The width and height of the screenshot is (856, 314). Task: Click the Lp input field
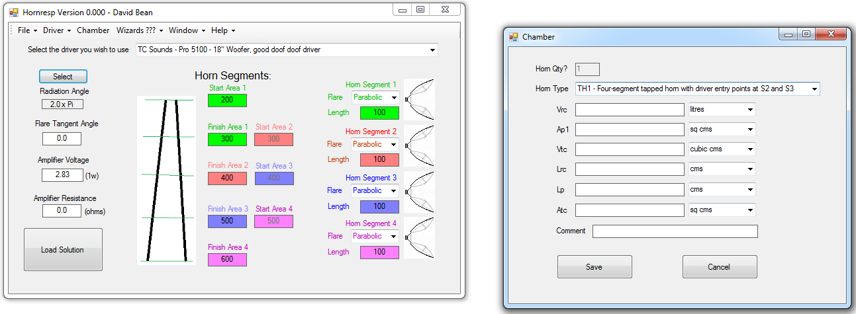tap(630, 190)
